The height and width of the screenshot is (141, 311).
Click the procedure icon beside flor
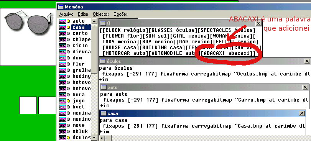point(62,64)
